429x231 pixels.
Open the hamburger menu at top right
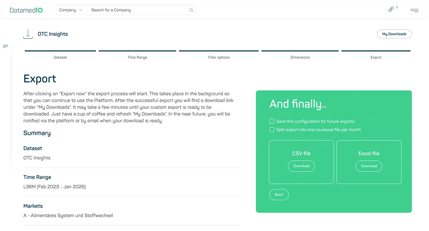[414, 10]
